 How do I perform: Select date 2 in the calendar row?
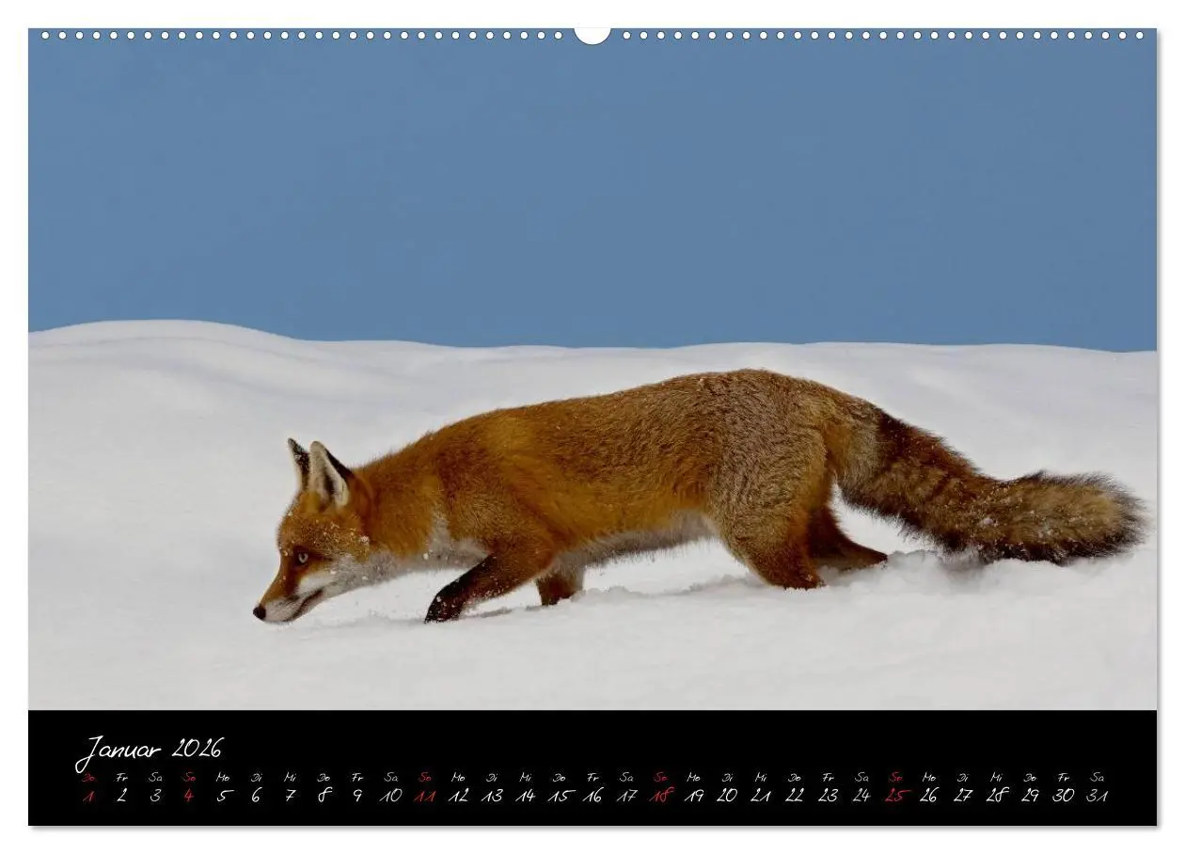(x=122, y=796)
